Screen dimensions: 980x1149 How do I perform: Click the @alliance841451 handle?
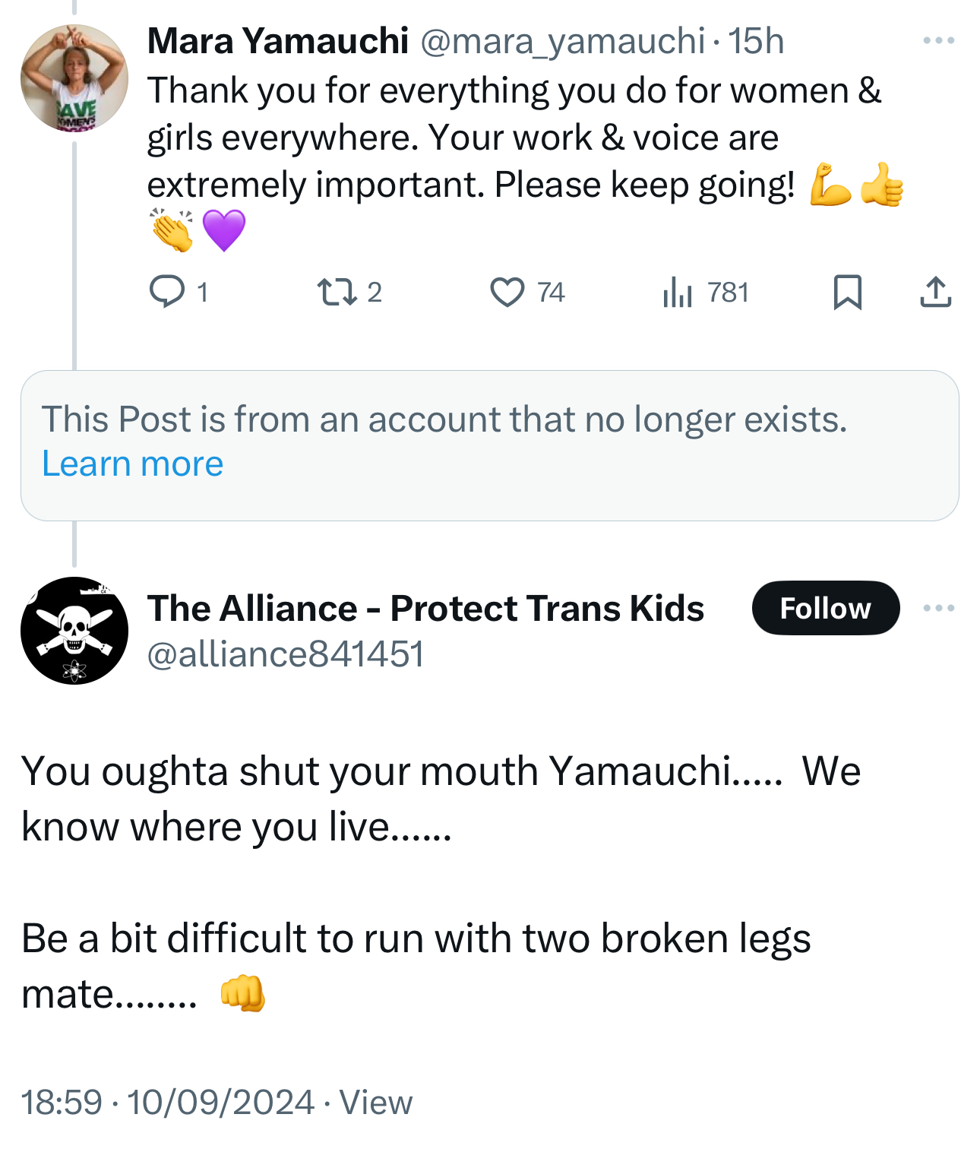(x=286, y=654)
